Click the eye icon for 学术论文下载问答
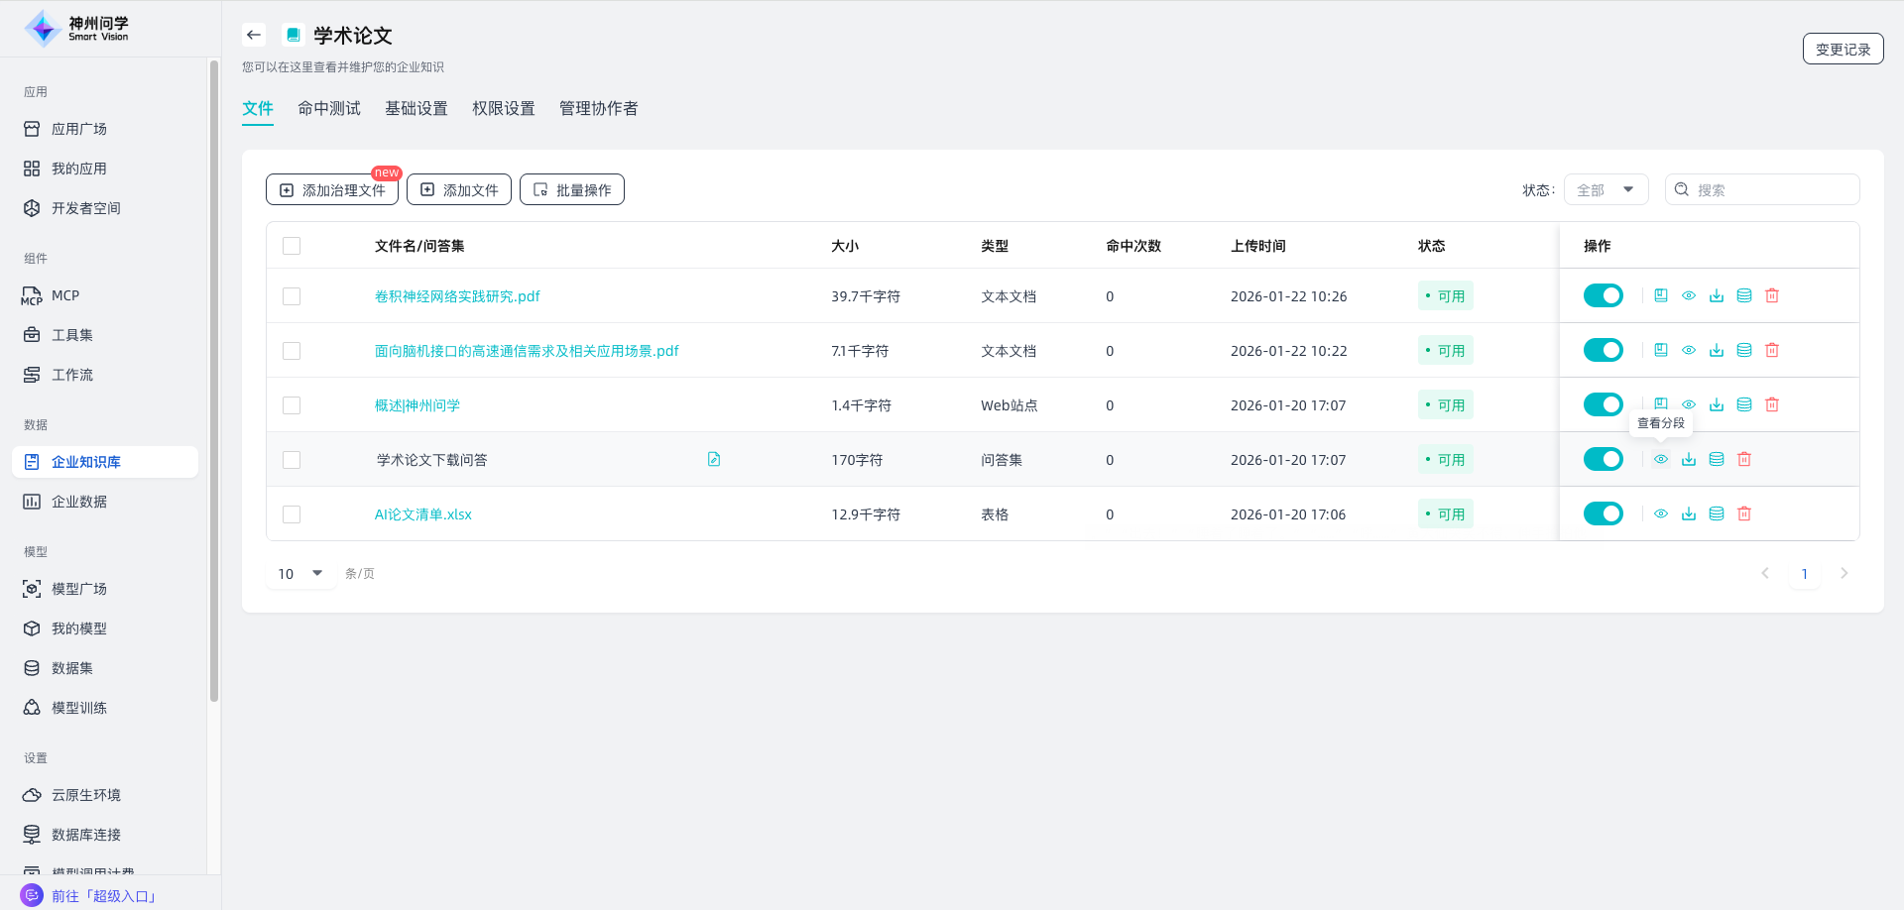Viewport: 1904px width, 910px height. click(x=1661, y=459)
